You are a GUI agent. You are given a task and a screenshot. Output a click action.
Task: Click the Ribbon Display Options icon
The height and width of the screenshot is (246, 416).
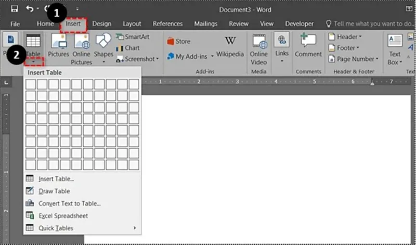pyautogui.click(x=409, y=9)
